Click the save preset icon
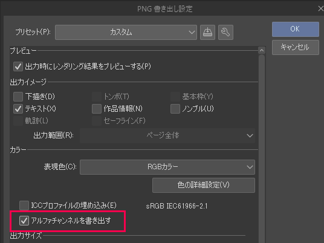This screenshot has width=324, height=243. pyautogui.click(x=207, y=32)
